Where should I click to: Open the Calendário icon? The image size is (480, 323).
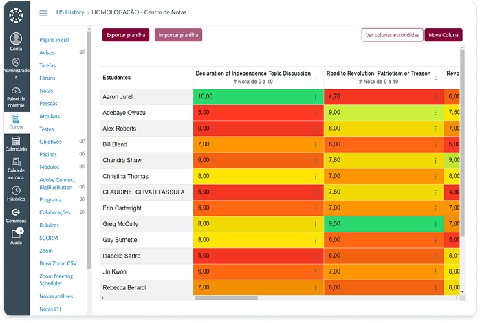[16, 141]
